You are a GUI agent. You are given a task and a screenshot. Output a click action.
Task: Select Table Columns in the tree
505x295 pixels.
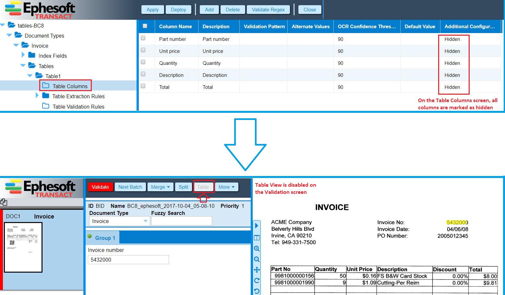[x=70, y=86]
